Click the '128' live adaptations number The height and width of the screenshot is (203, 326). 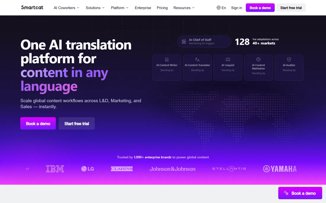tap(242, 42)
